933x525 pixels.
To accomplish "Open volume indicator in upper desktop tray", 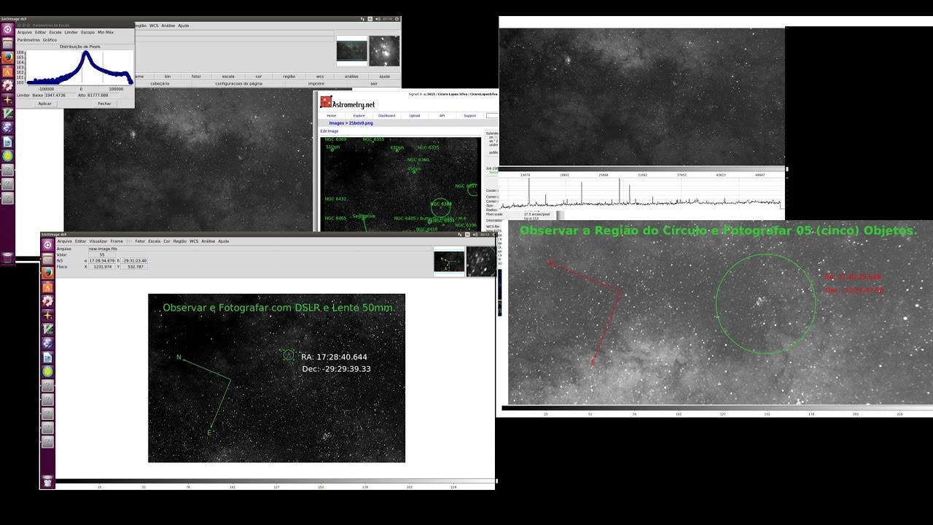I will (378, 19).
